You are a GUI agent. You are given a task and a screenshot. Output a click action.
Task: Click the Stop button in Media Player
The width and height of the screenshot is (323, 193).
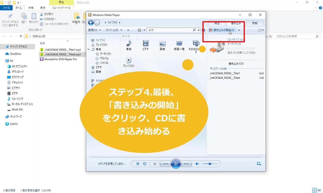tap(155, 164)
